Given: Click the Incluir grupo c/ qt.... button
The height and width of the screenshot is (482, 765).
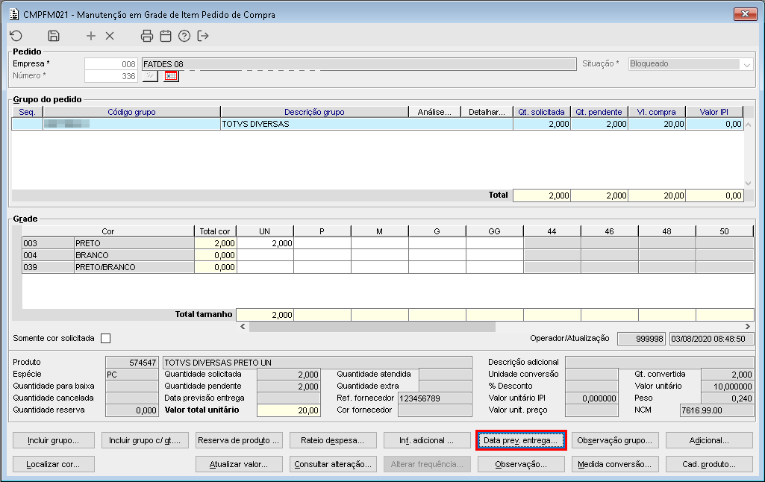Looking at the screenshot, I should point(144,440).
